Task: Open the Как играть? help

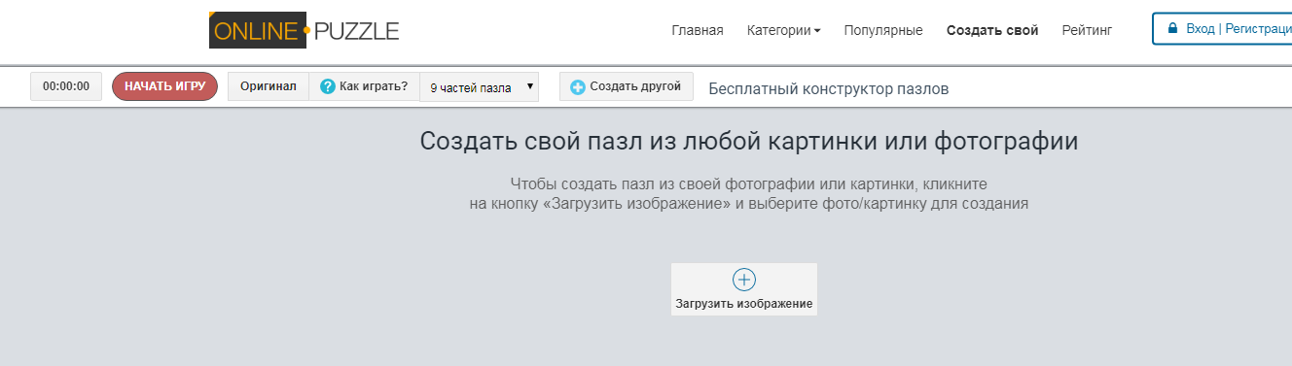Action: 364,86
